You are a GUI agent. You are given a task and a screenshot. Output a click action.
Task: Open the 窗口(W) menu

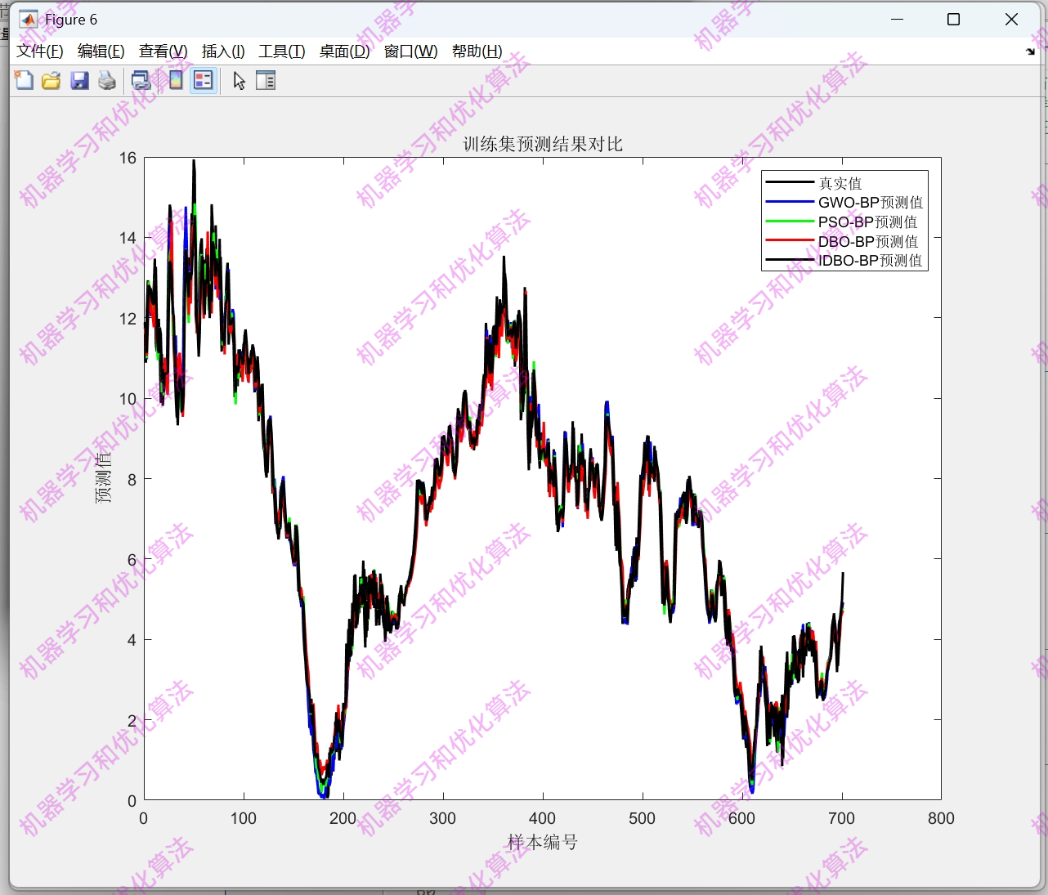click(411, 51)
